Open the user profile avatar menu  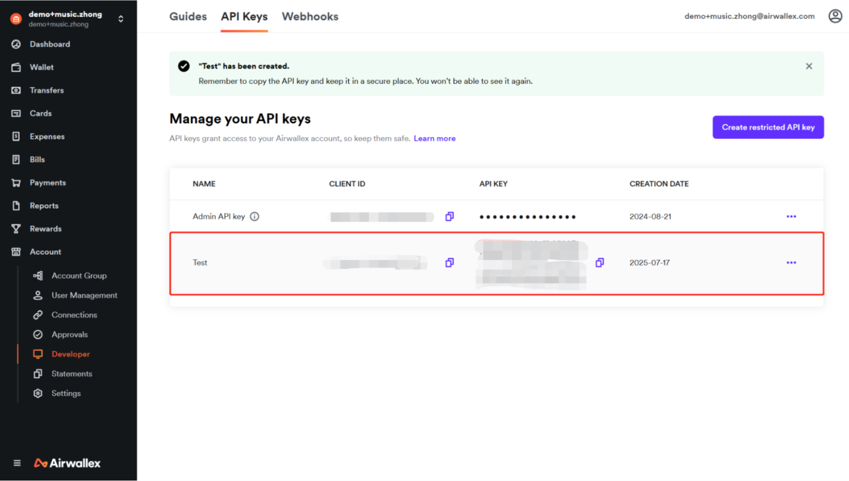click(835, 16)
